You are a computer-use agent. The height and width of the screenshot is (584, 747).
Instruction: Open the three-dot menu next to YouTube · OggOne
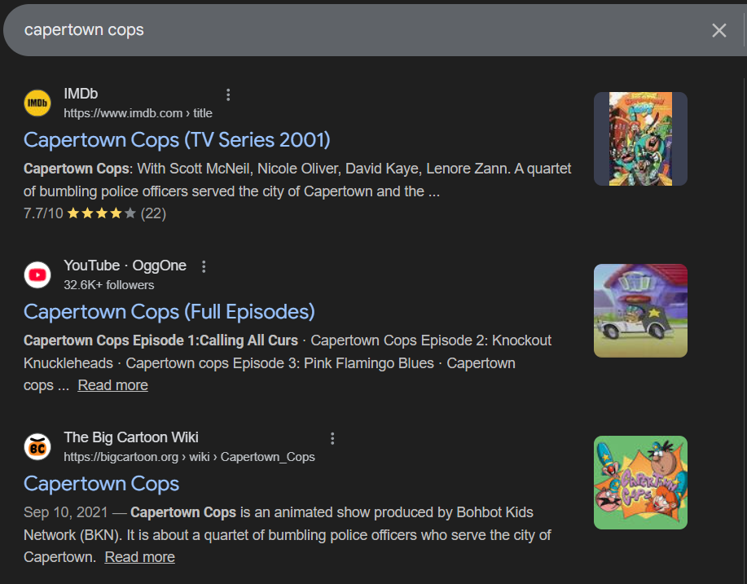(x=204, y=267)
